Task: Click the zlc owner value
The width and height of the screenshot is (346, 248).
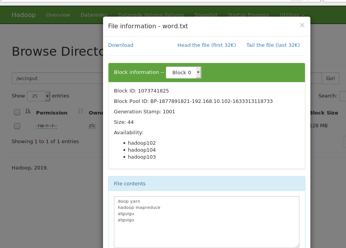Action: pos(92,126)
